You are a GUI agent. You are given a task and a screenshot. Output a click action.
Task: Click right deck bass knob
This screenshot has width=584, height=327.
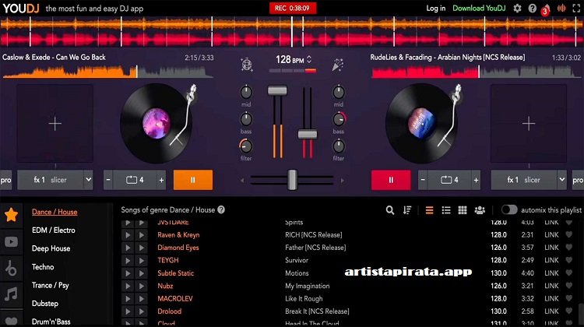tap(339, 119)
